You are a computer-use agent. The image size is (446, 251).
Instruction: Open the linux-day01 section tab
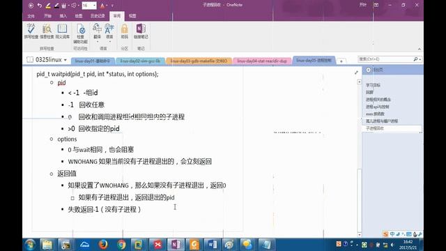(93, 61)
